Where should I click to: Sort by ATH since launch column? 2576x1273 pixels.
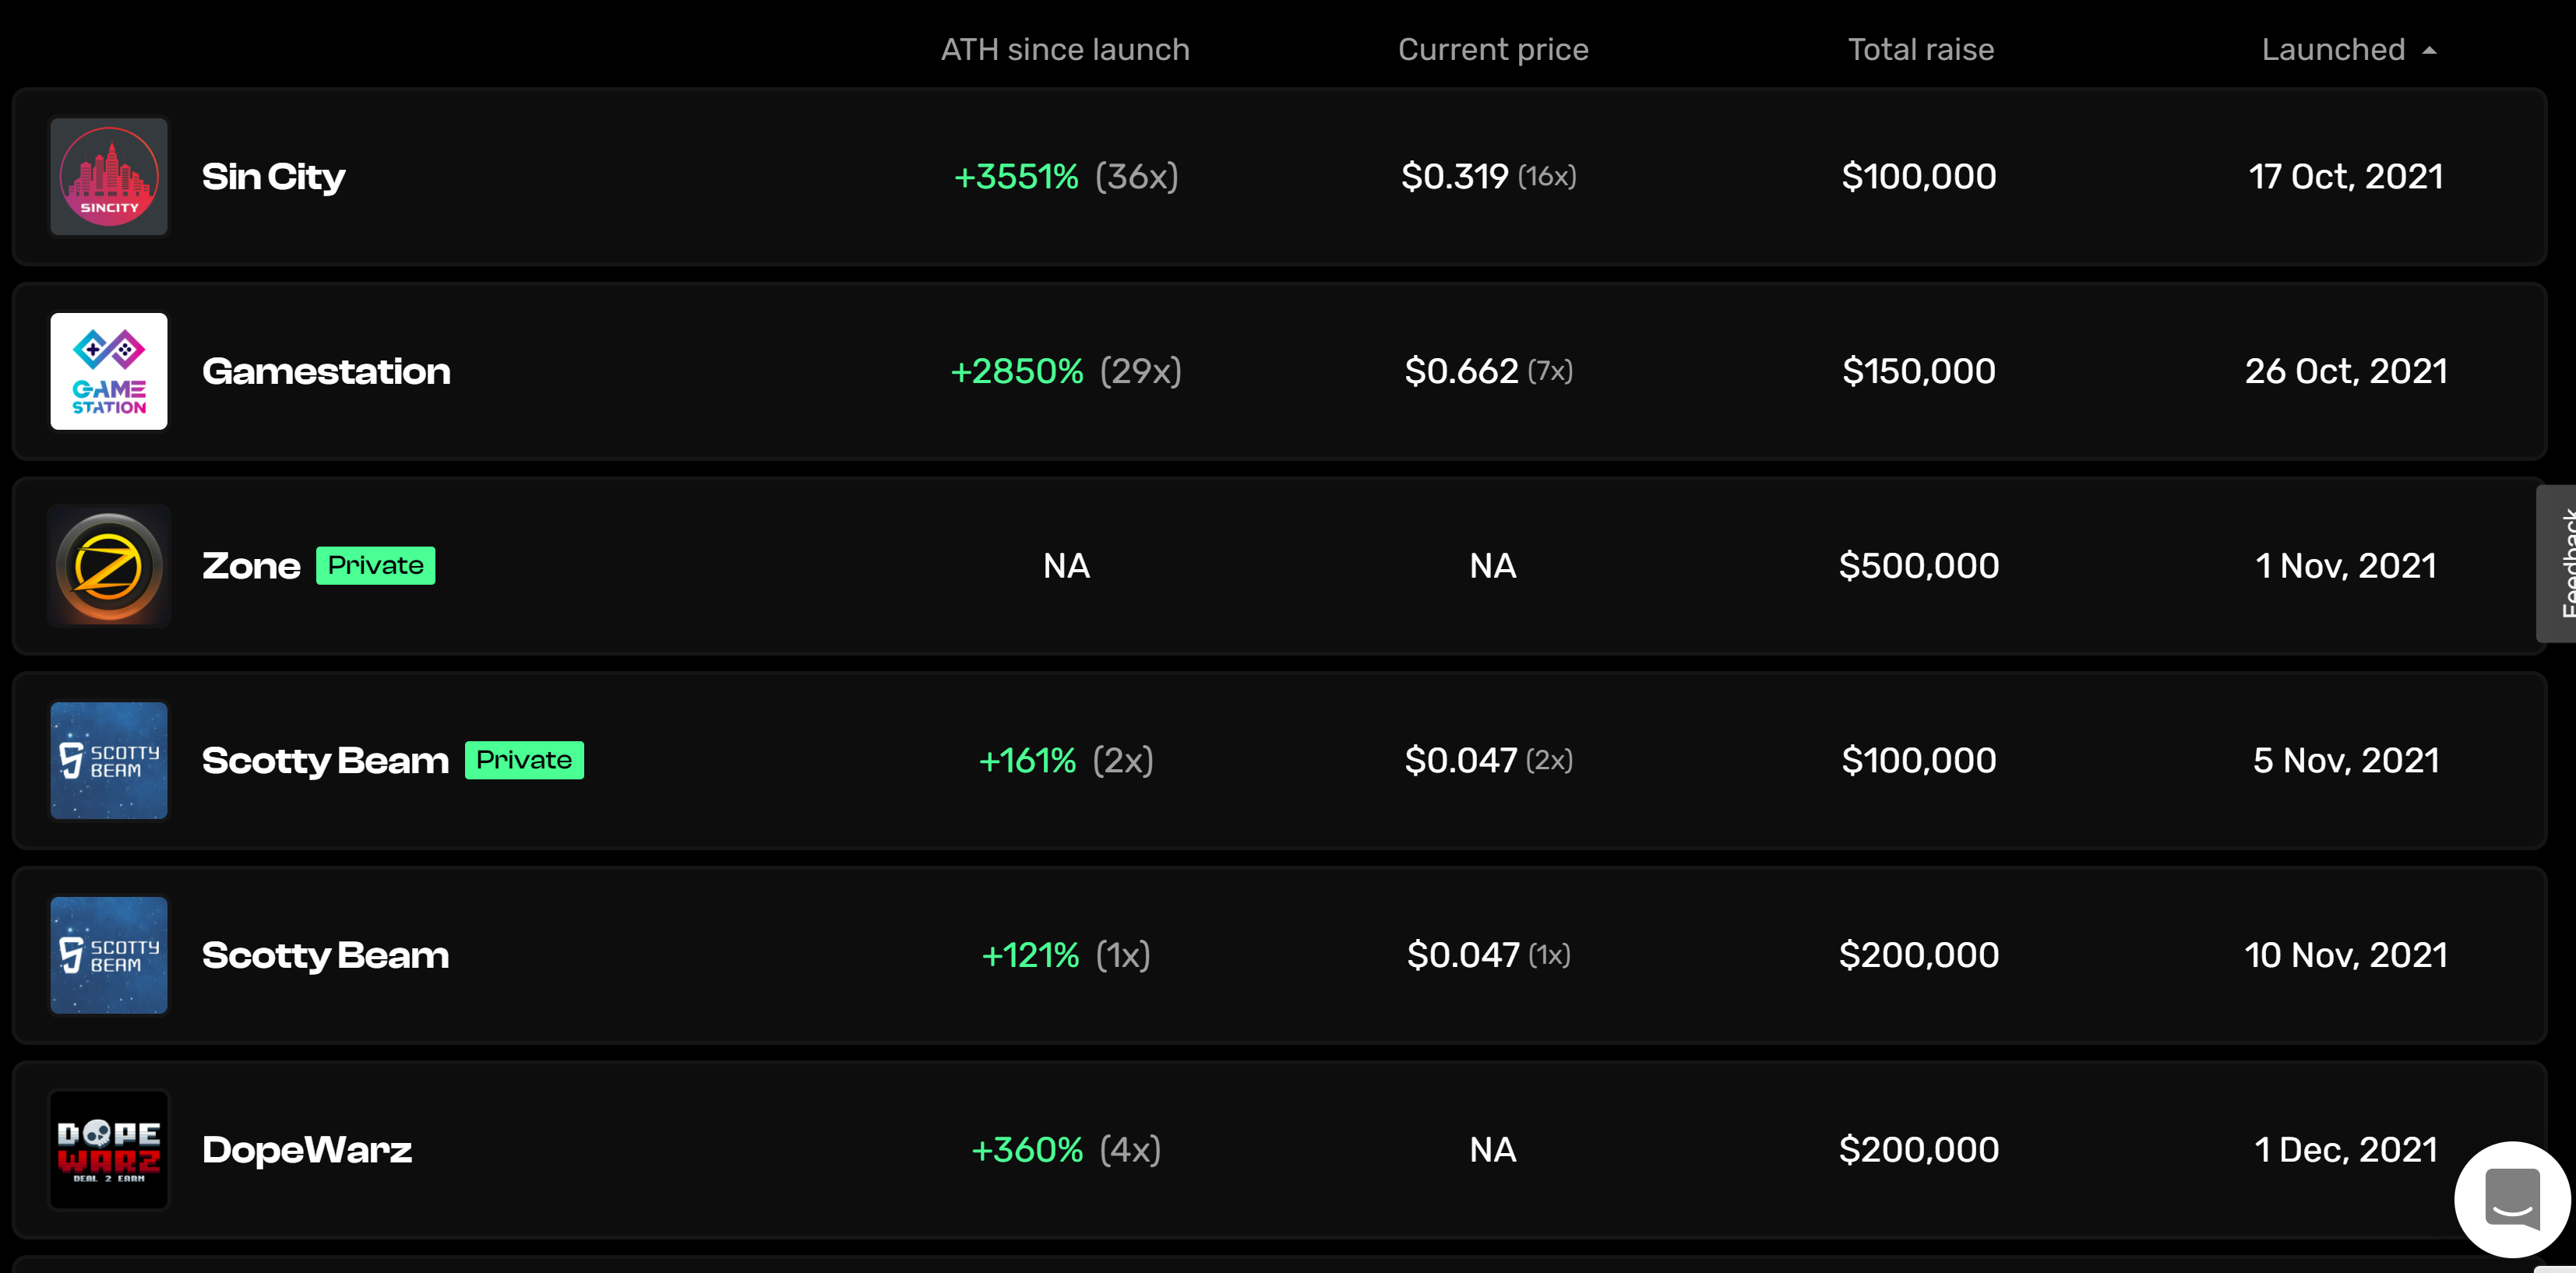(1065, 49)
